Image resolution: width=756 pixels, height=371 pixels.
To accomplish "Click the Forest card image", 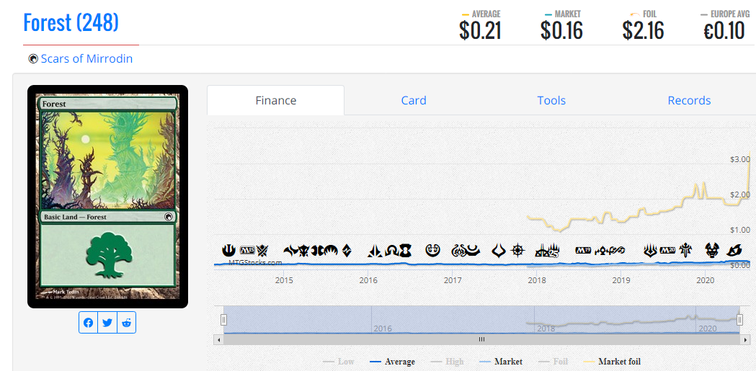I will click(x=107, y=197).
